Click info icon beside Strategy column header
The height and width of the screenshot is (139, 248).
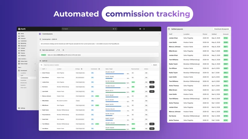click(x=82, y=69)
